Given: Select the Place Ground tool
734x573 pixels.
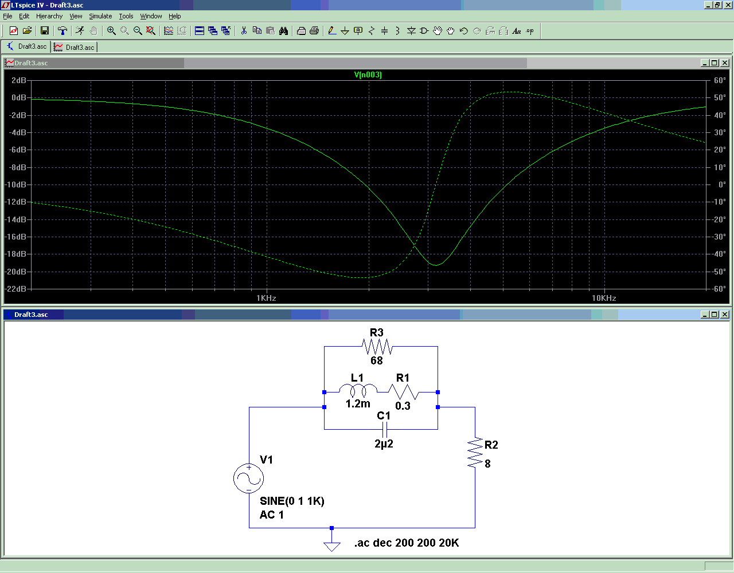Looking at the screenshot, I should (345, 31).
